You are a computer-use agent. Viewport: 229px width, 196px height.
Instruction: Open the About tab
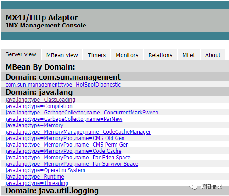click(x=213, y=55)
